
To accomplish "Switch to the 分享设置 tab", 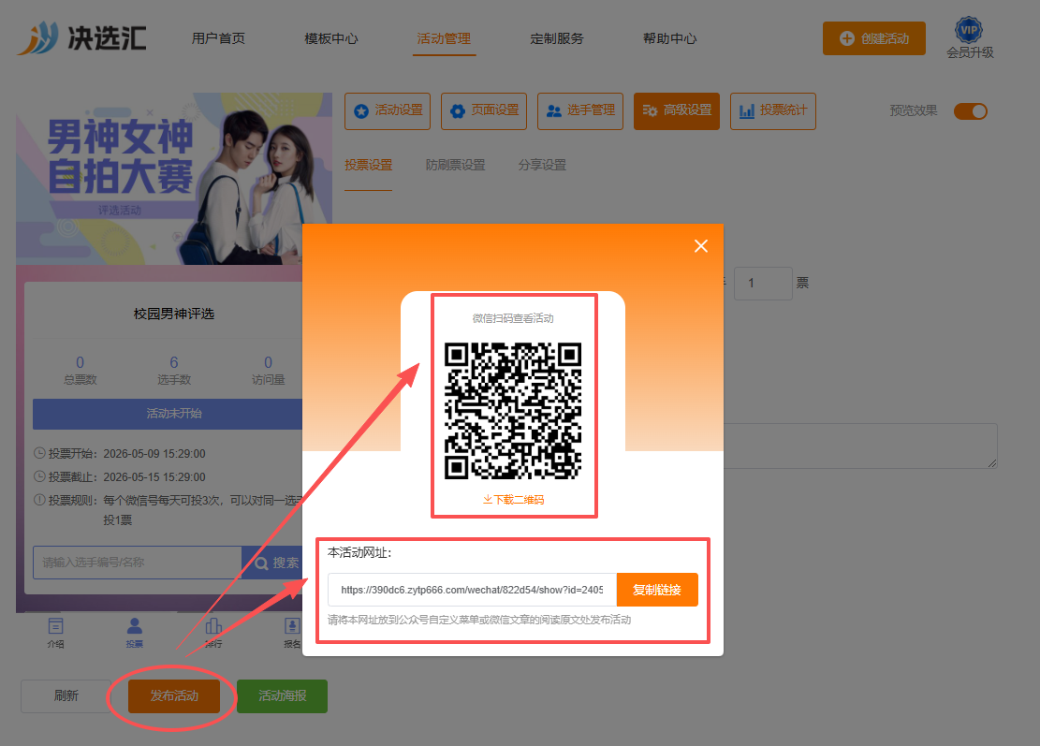I will [542, 165].
